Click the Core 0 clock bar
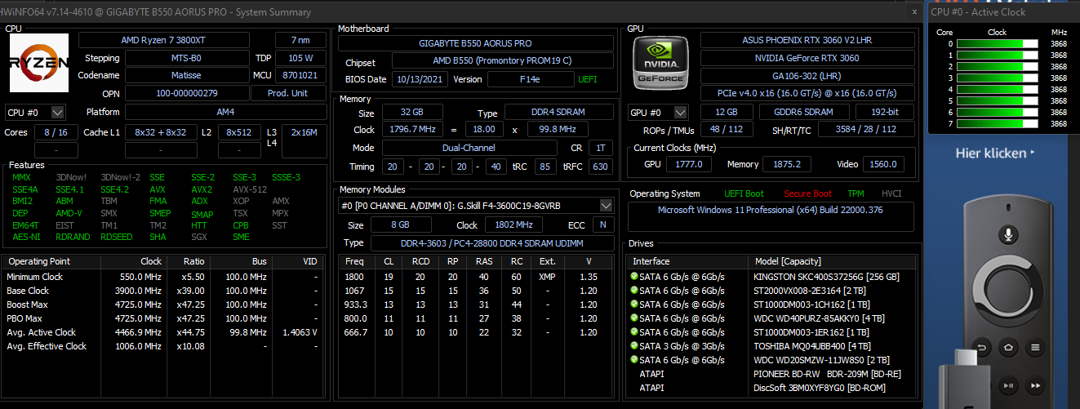The height and width of the screenshot is (409, 1080). pos(997,44)
